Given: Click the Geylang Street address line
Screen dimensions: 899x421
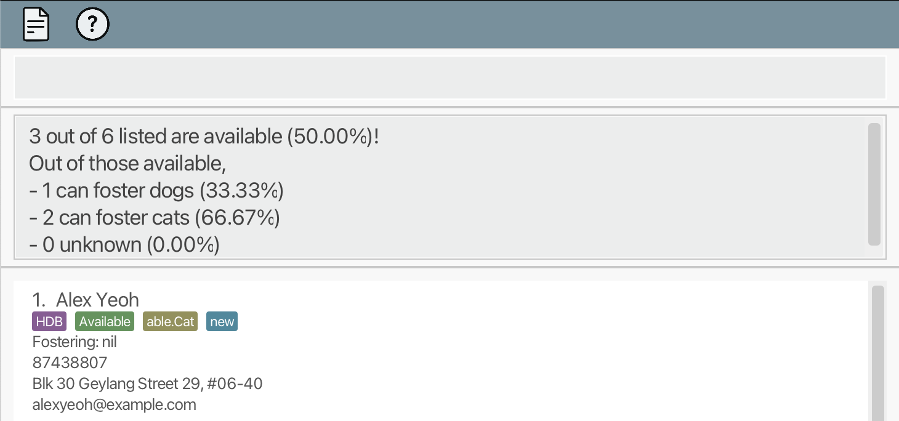Looking at the screenshot, I should (147, 383).
